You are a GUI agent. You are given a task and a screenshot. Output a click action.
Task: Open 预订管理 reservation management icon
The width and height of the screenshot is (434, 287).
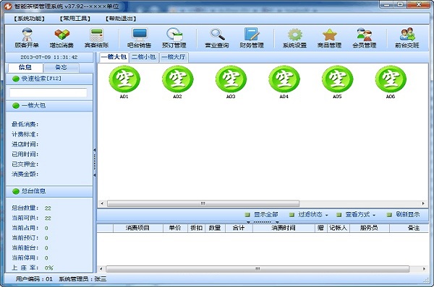point(174,37)
